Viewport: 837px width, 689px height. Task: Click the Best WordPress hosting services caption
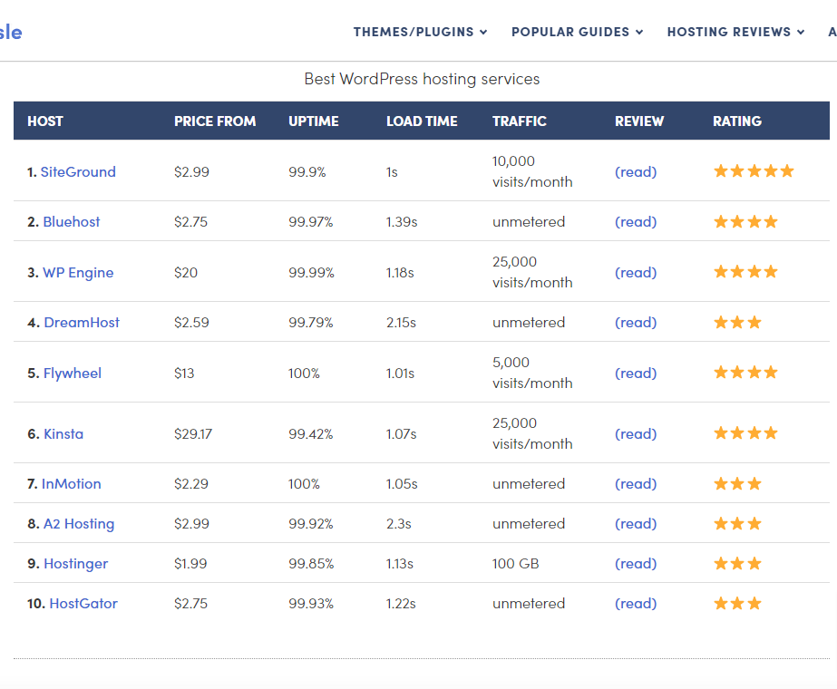pos(422,79)
